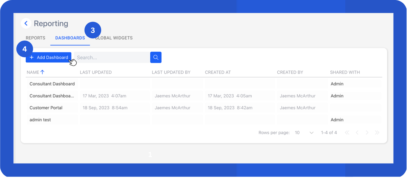Jump to the last page of results
This screenshot has height=178, width=407.
pos(377,133)
